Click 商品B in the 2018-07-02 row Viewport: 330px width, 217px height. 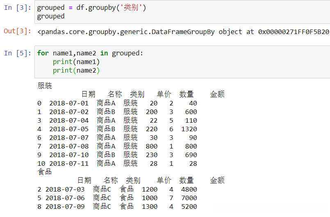pos(106,112)
